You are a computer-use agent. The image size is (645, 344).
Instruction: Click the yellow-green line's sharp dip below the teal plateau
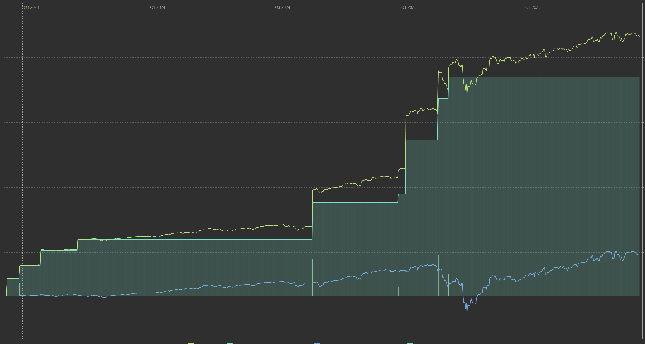(x=467, y=91)
